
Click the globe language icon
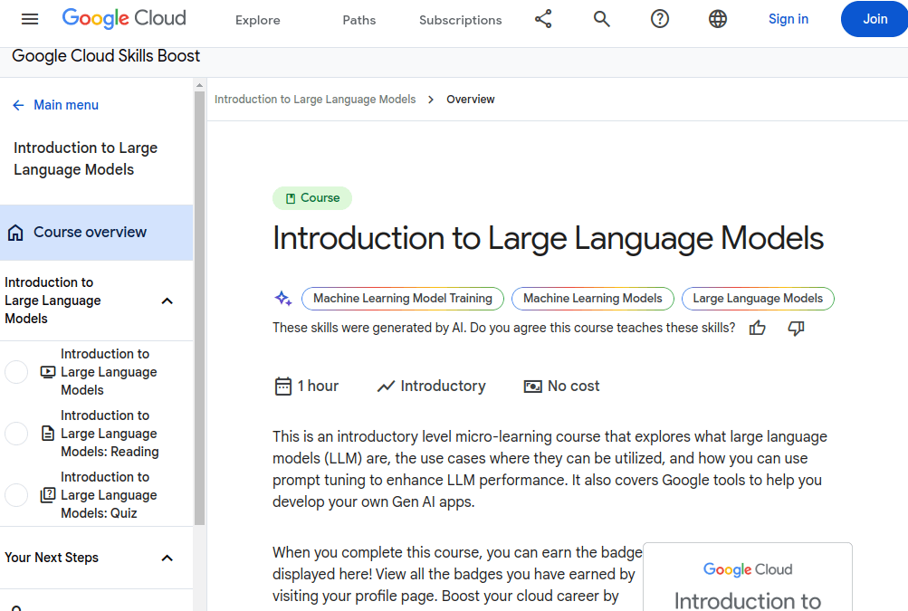(718, 19)
